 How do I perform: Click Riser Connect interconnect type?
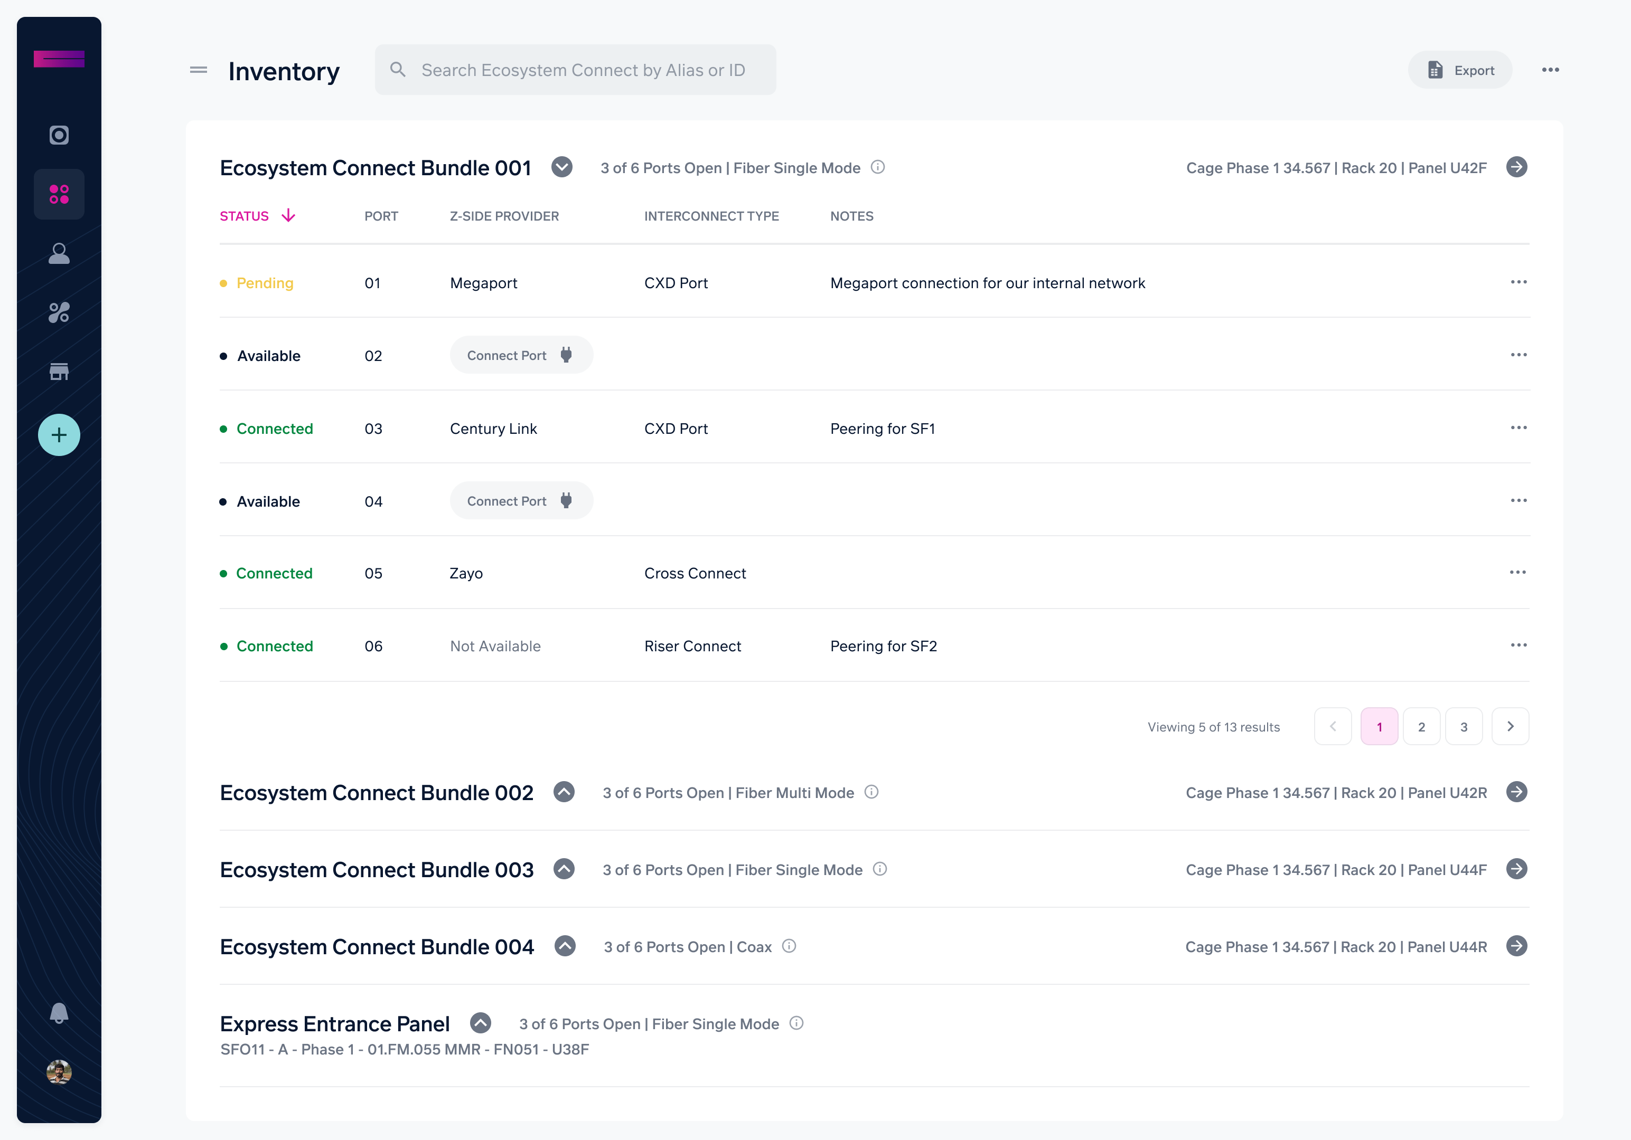coord(692,646)
